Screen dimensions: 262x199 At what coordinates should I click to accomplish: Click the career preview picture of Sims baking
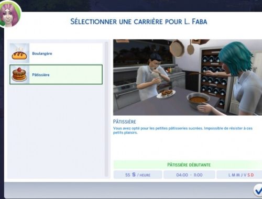click(x=188, y=77)
